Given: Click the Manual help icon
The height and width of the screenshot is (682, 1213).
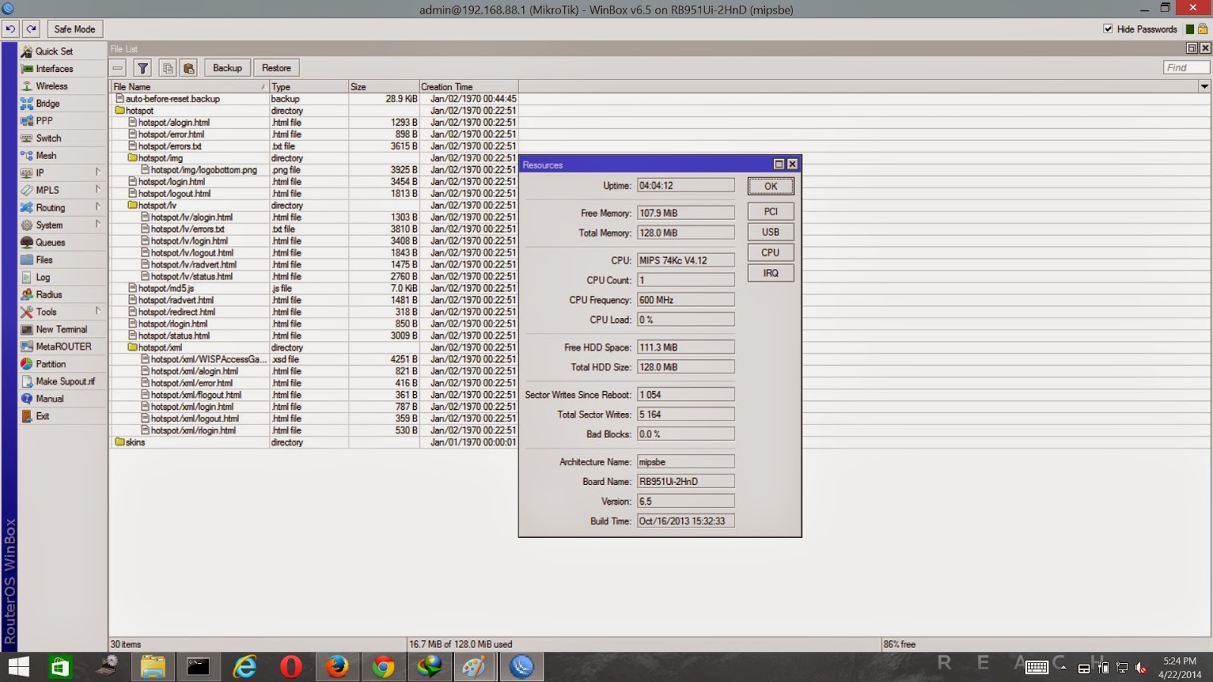Looking at the screenshot, I should [x=27, y=399].
